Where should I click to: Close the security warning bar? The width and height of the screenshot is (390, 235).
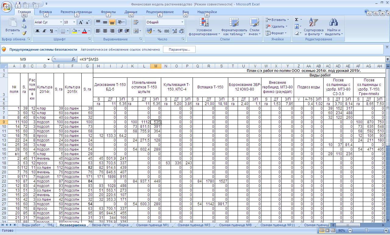tap(387, 47)
